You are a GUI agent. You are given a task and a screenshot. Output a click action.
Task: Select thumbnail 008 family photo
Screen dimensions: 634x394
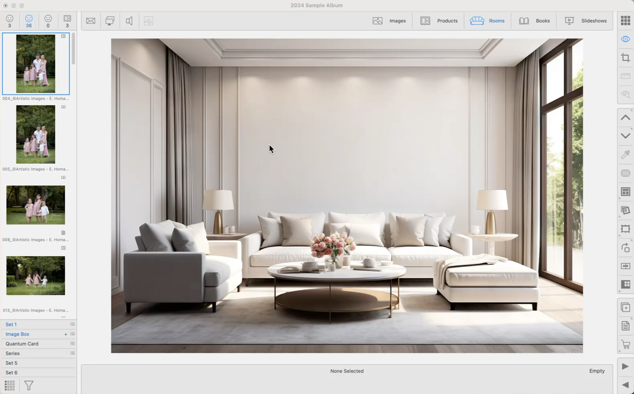pos(36,205)
